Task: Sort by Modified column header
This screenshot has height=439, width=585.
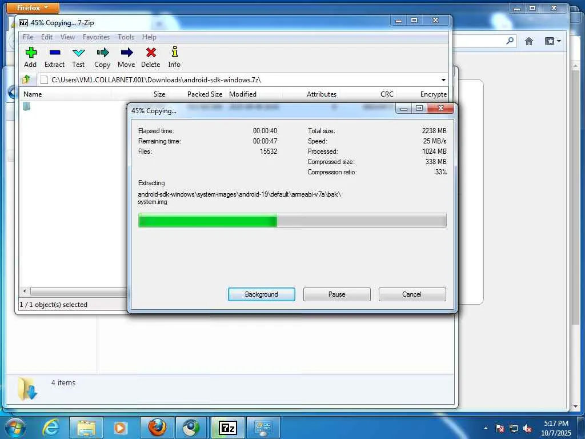Action: point(254,94)
